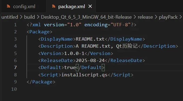
Task: Click the closing Default tag
Action: (x=90, y=67)
